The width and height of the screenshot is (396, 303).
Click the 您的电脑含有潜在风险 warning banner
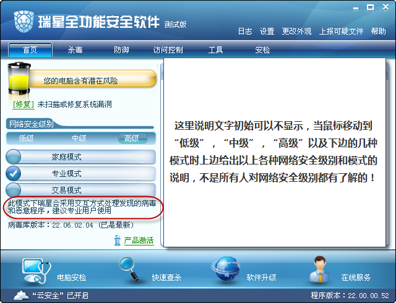[x=92, y=79]
